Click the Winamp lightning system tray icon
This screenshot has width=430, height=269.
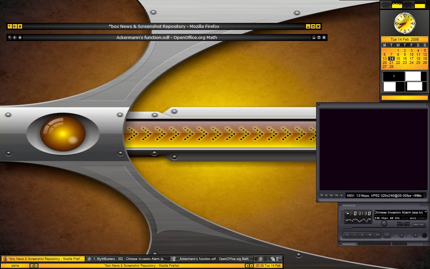tap(261, 259)
